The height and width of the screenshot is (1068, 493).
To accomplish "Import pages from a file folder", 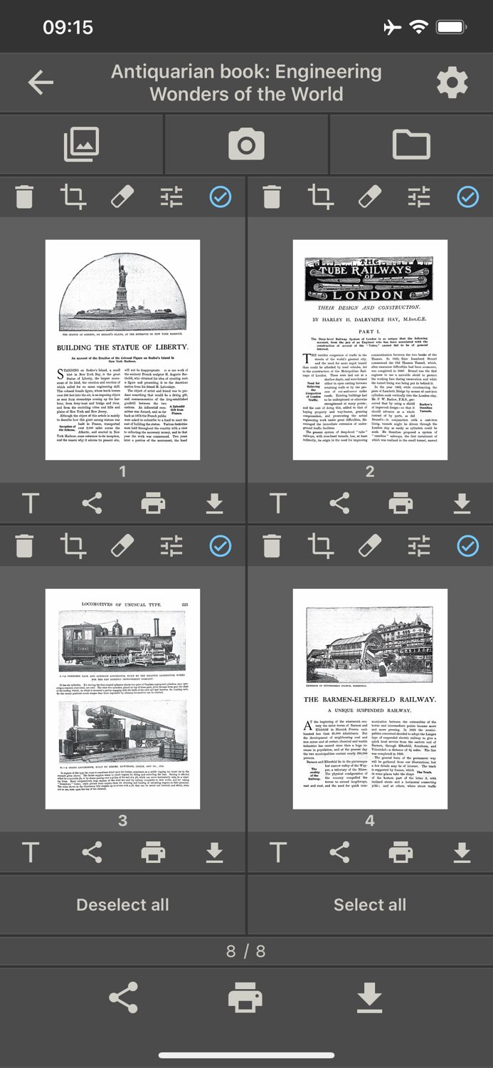I will coord(411,145).
